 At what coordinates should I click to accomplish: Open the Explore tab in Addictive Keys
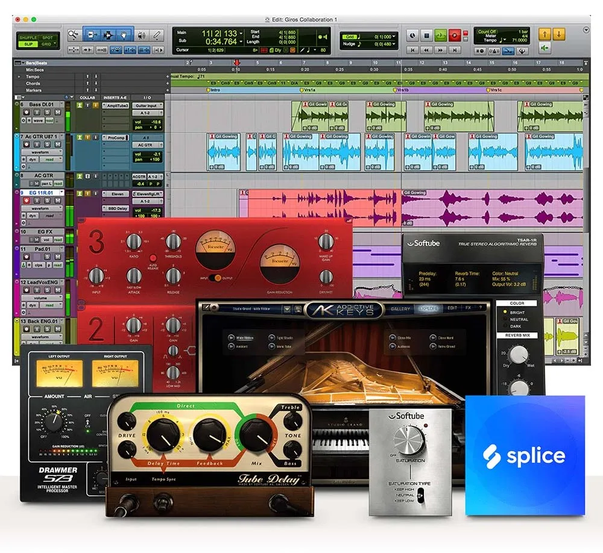(428, 308)
